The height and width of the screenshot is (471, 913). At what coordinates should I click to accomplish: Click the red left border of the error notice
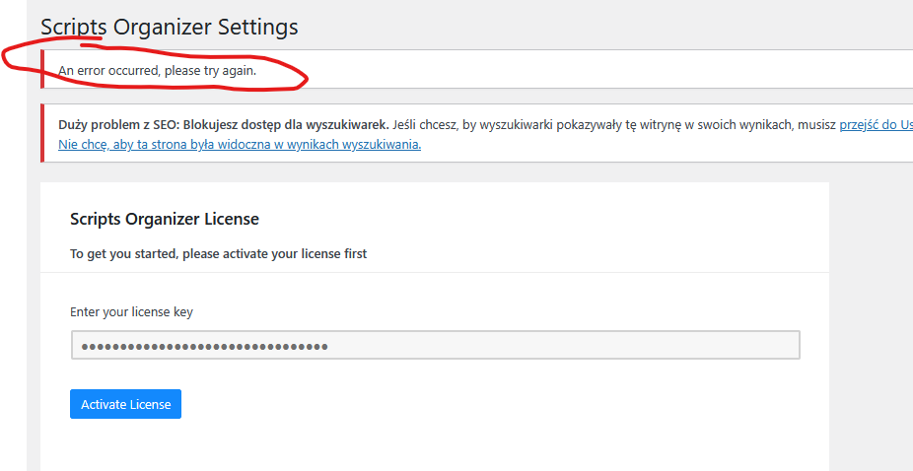(x=42, y=69)
